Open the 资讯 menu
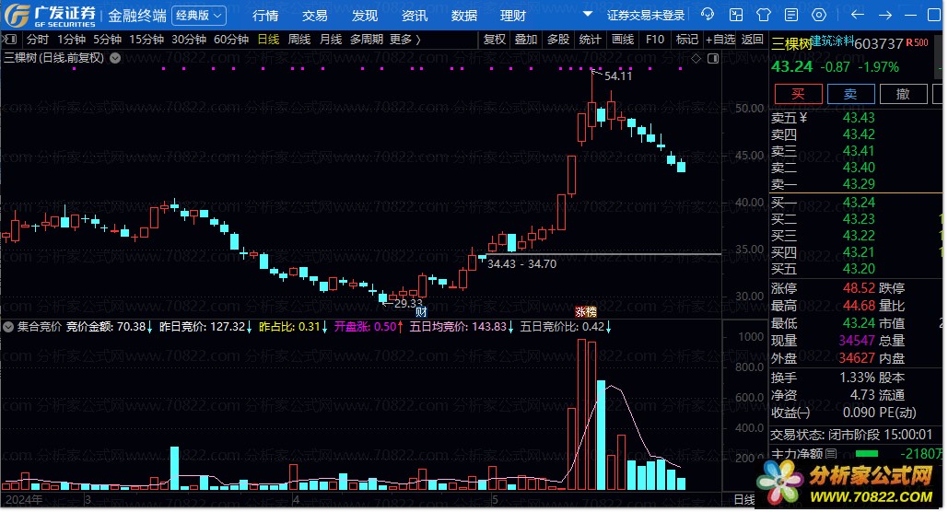 415,16
